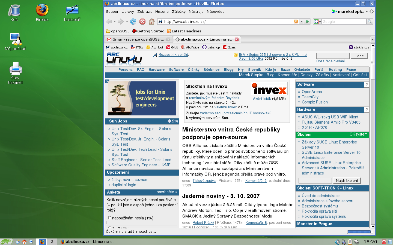This screenshot has height=245, width=393.
Task: Open the Rozšířené hledání link
Action: click(331, 61)
